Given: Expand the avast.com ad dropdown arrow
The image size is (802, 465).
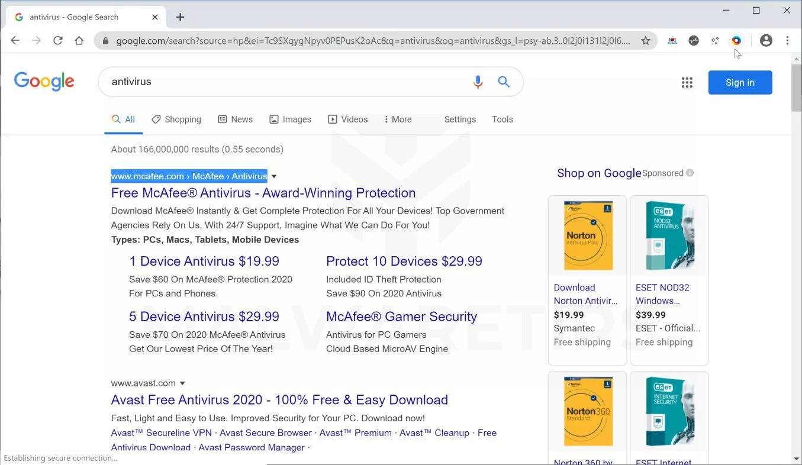Looking at the screenshot, I should tap(182, 383).
